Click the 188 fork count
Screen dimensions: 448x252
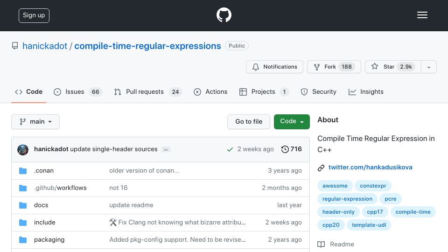click(347, 67)
